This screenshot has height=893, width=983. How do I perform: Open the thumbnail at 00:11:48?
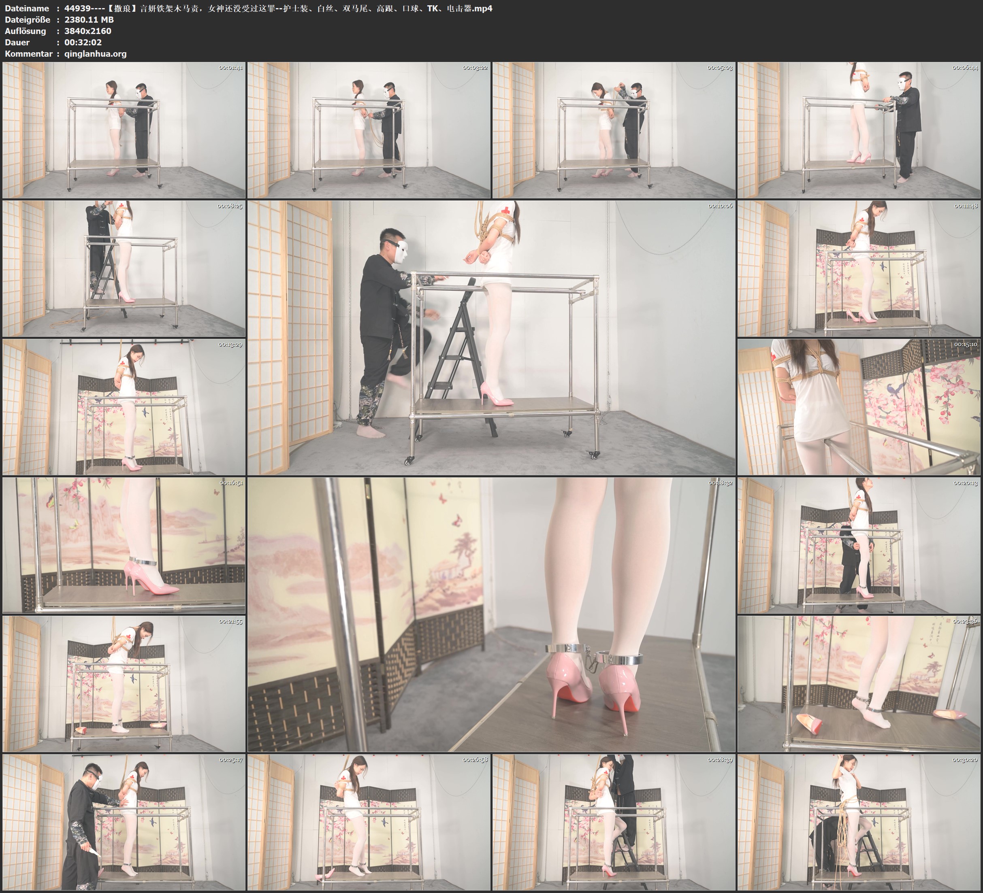[859, 268]
